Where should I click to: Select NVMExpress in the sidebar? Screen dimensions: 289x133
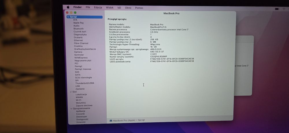(x=81, y=58)
